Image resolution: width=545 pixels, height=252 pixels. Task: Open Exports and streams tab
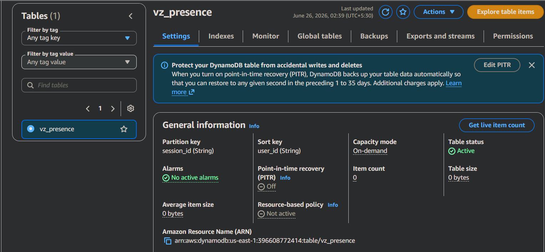click(440, 36)
